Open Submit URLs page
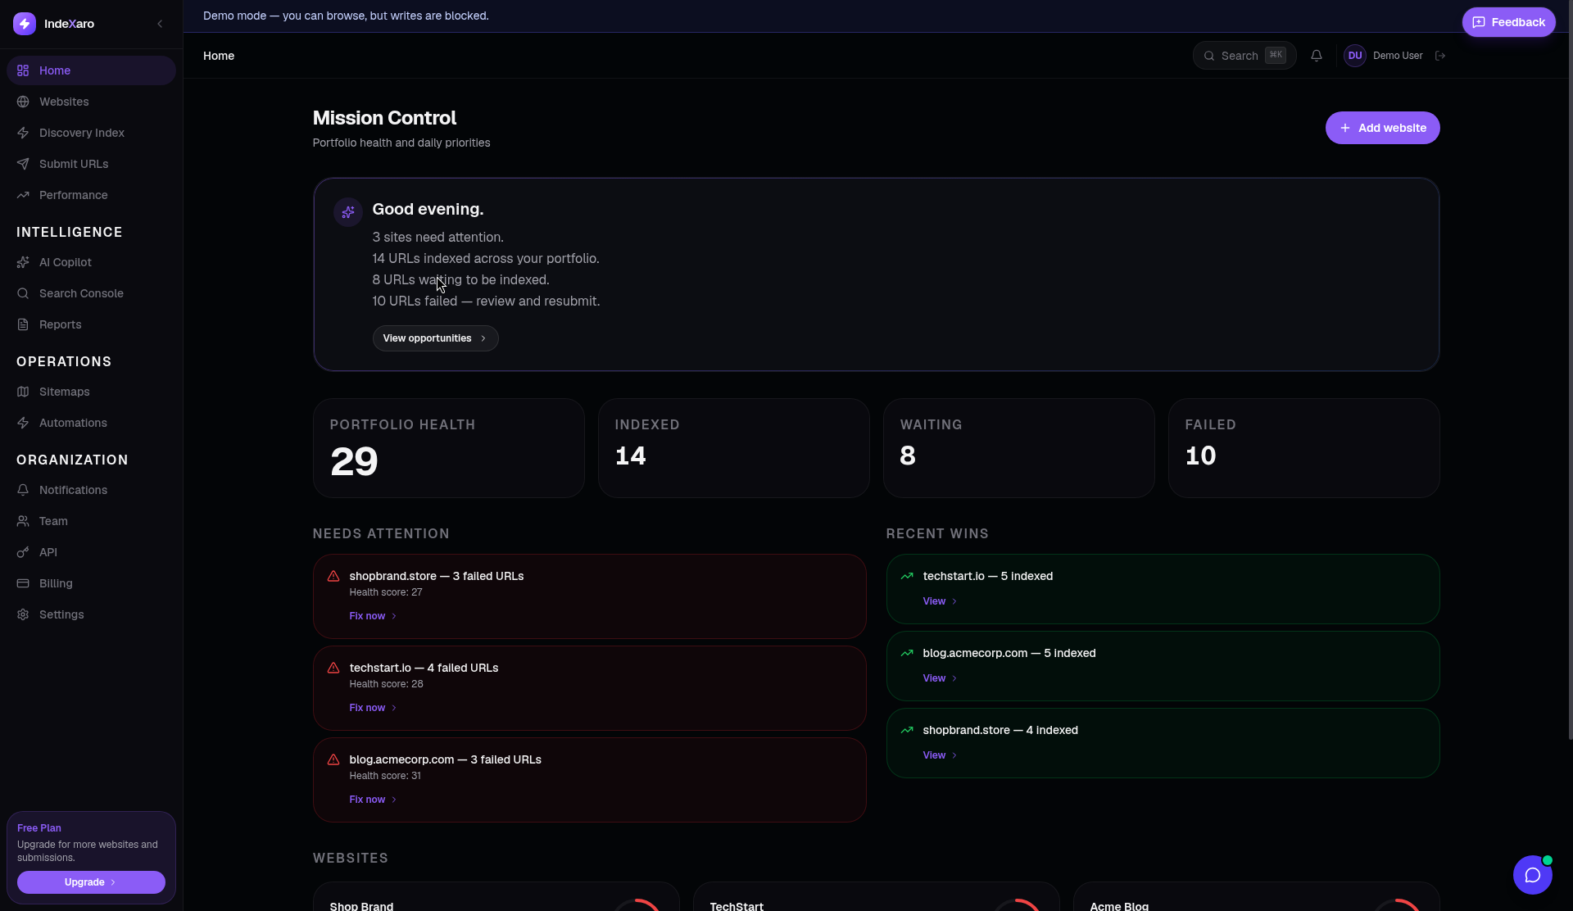This screenshot has width=1573, height=911. pos(91,164)
